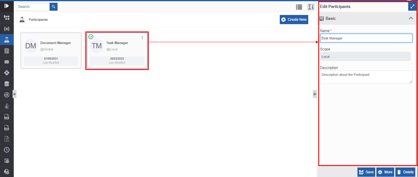Image resolution: width=418 pixels, height=177 pixels.
Task: Click the @Global scope text
Action: tap(47, 49)
